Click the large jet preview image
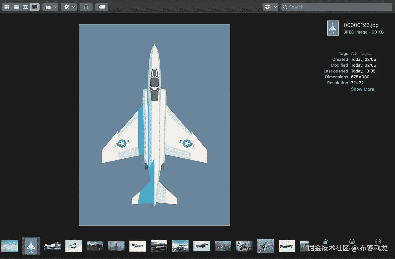 (154, 125)
